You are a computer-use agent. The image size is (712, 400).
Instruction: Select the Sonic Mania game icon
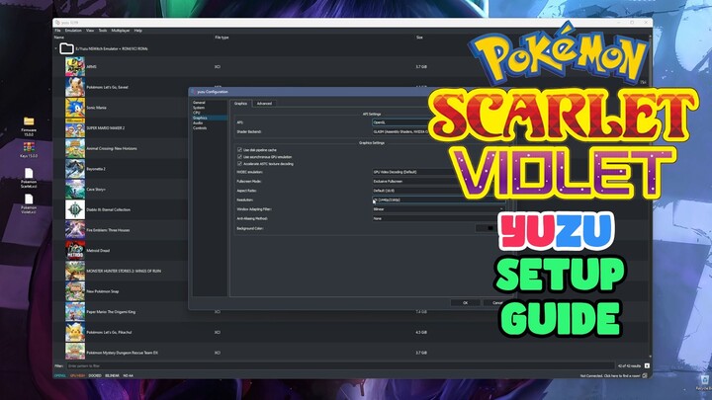coord(75,108)
